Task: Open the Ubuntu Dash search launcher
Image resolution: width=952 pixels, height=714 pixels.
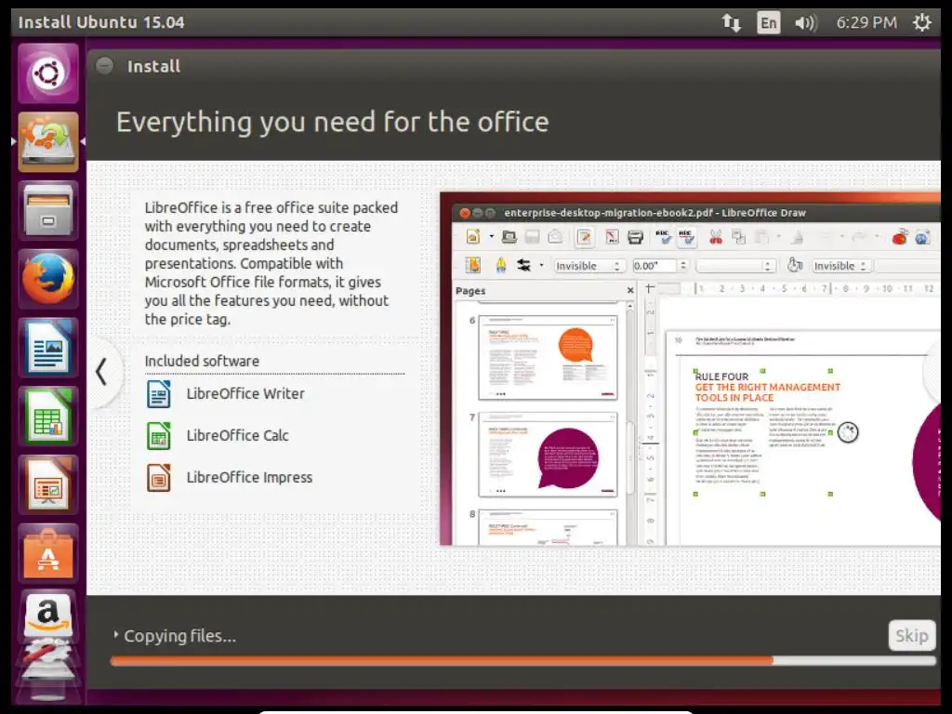Action: click(48, 73)
